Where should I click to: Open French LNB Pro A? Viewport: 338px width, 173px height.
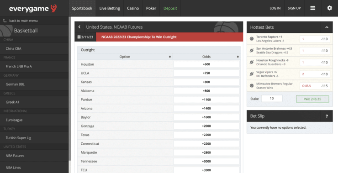[34, 66]
